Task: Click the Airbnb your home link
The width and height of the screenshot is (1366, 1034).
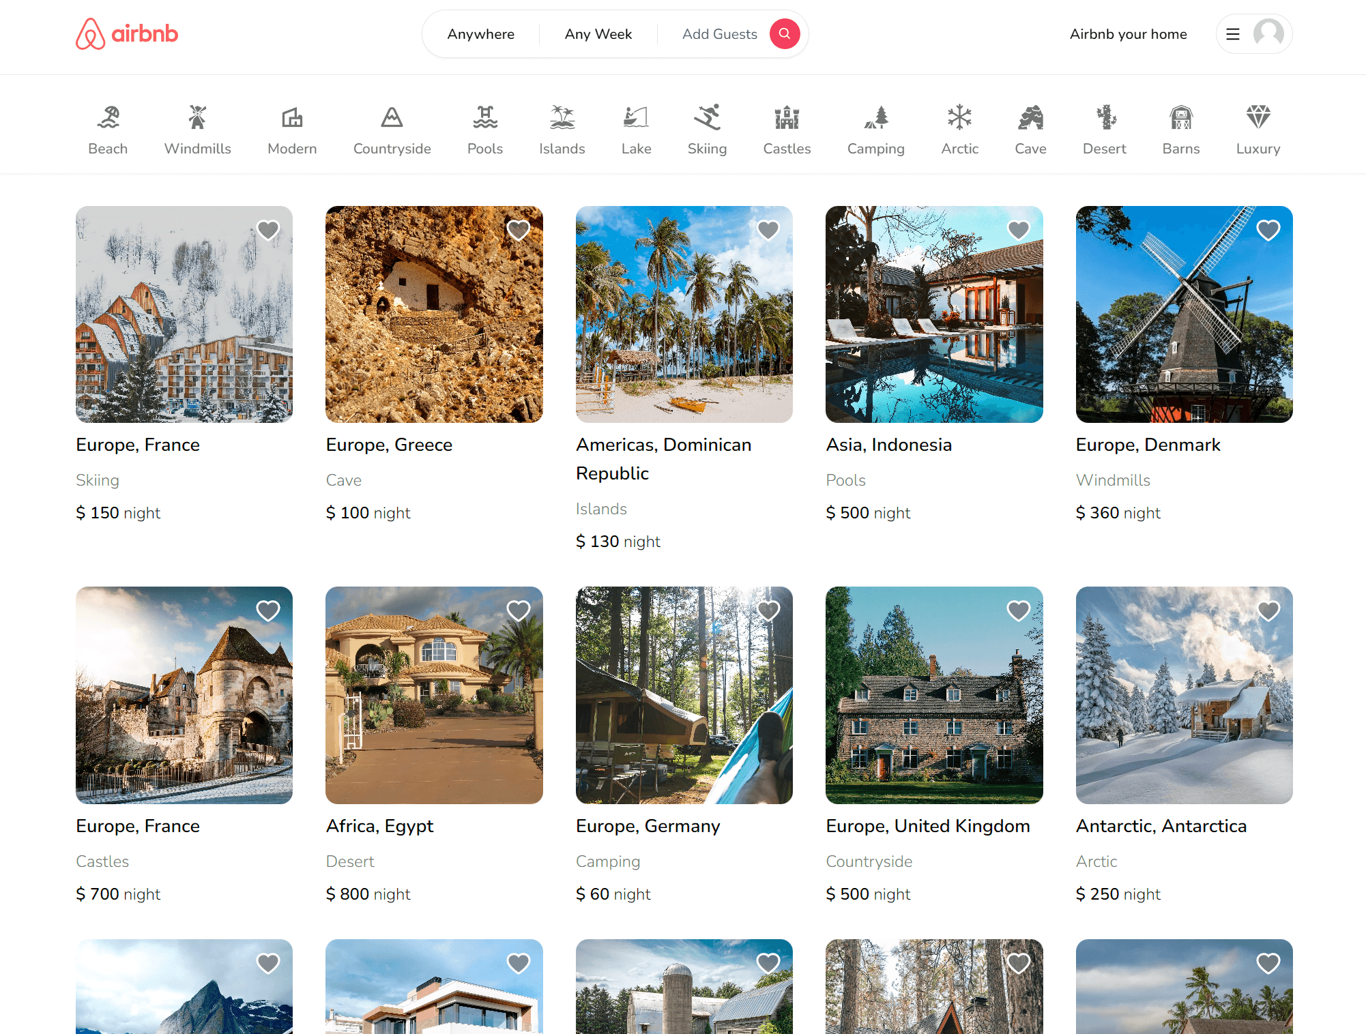Action: (x=1129, y=33)
